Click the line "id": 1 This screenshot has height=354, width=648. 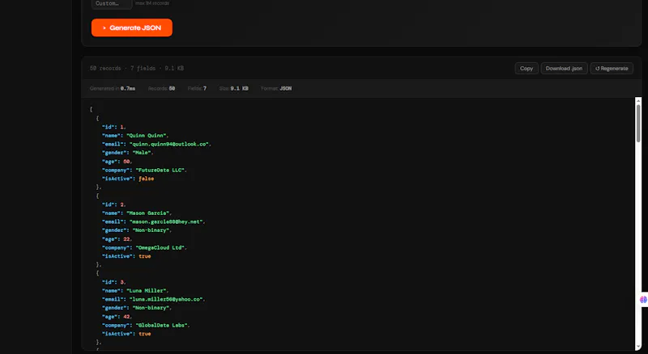point(113,127)
